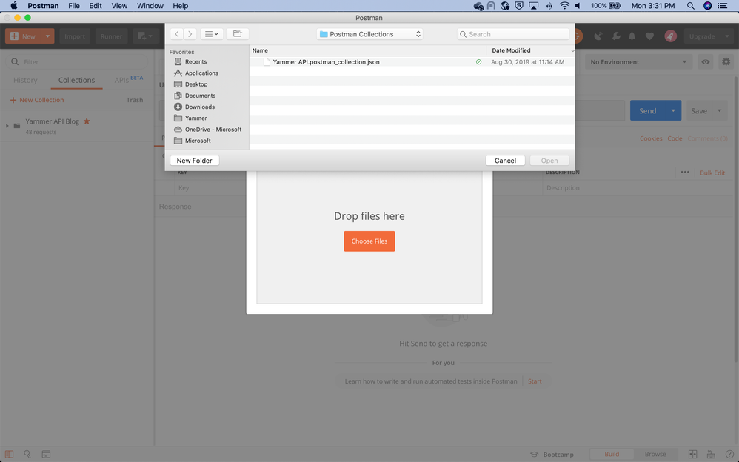Click the Filter field in Postman sidebar
The image size is (739, 462).
[x=77, y=61]
